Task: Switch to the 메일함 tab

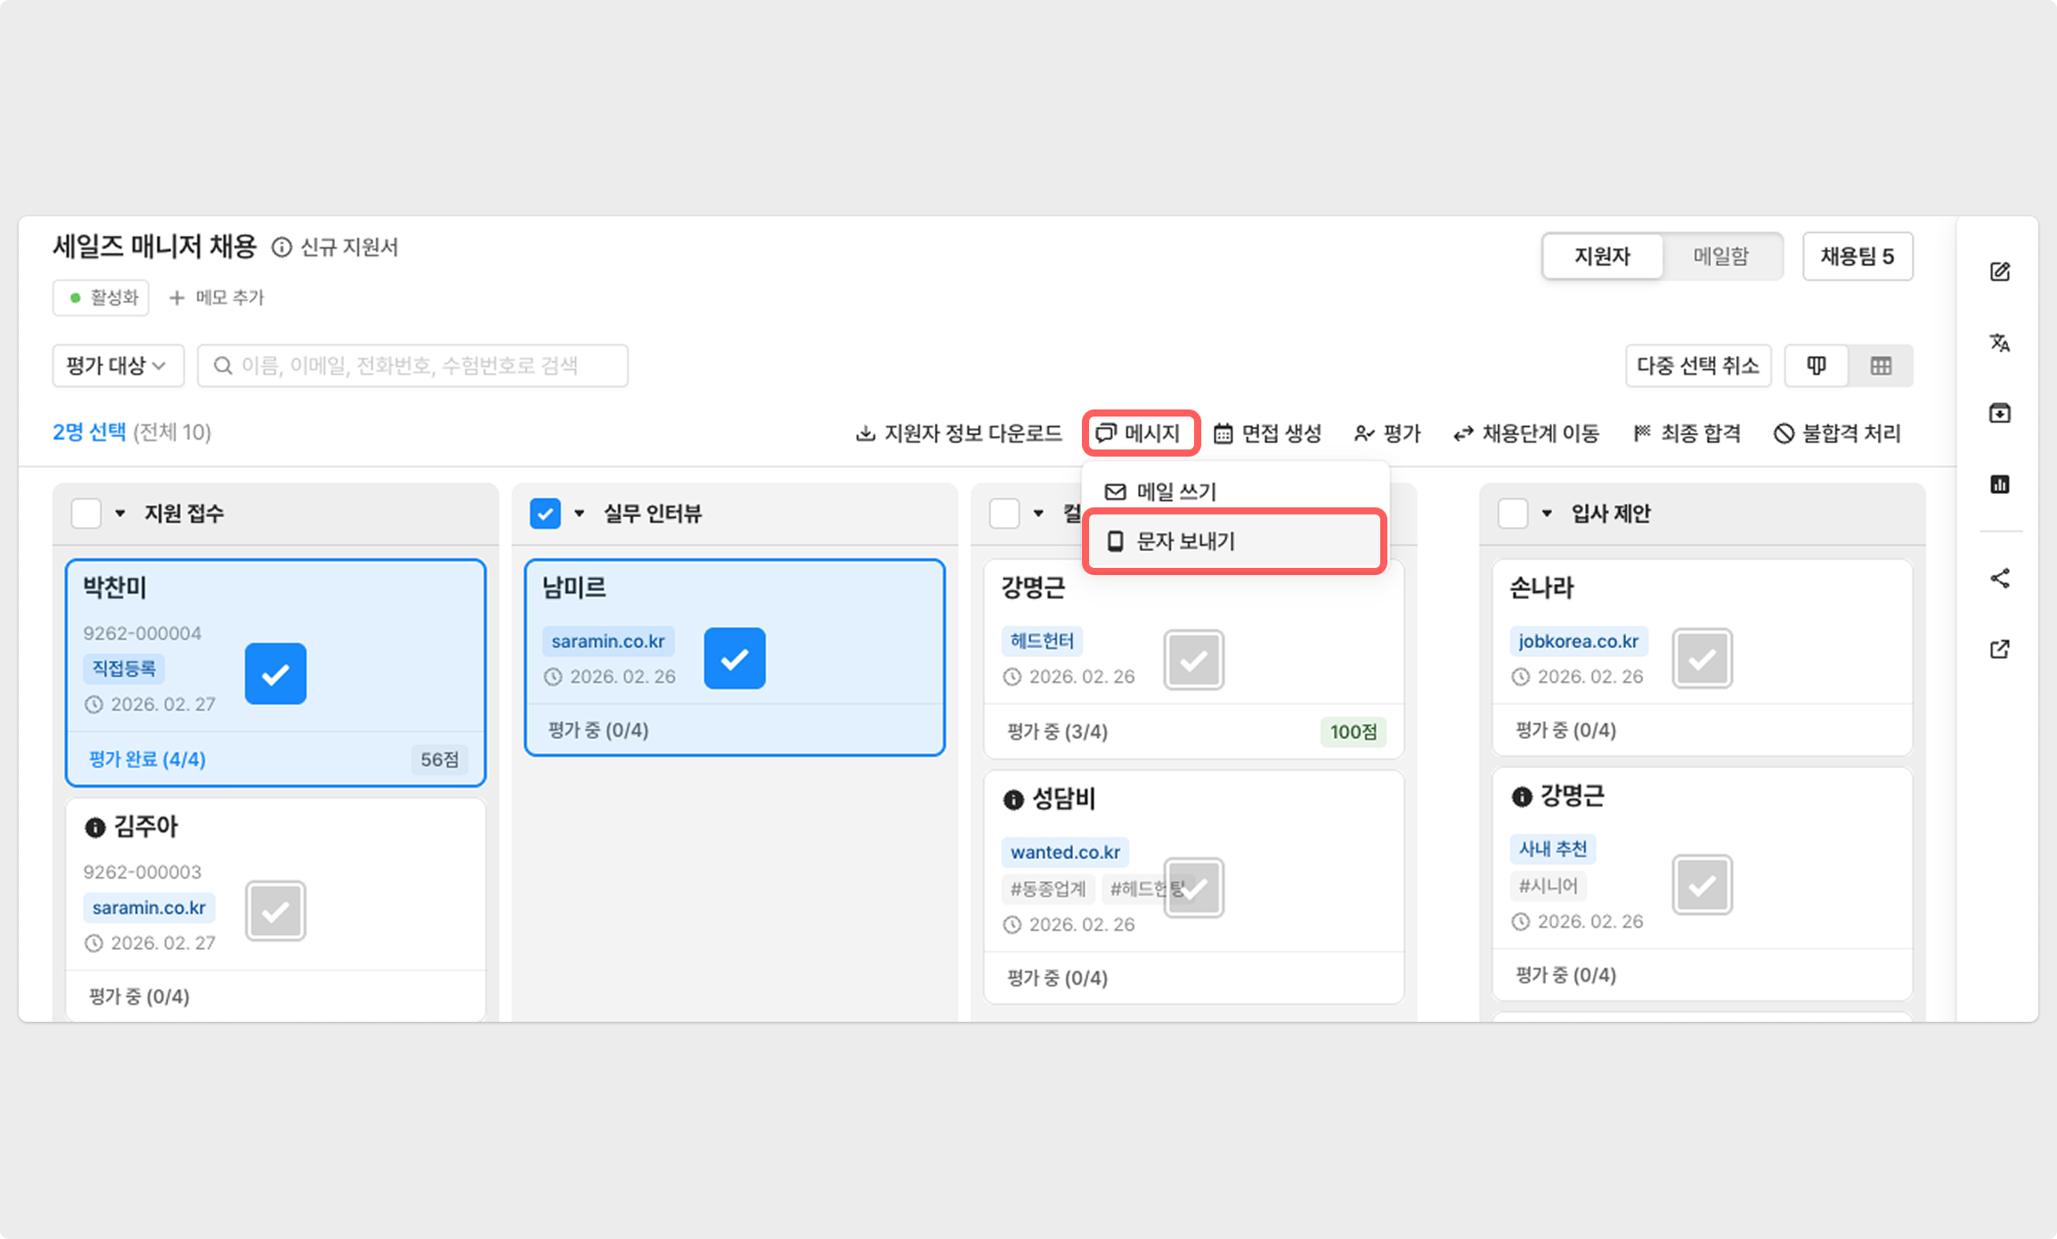Action: 1721,256
